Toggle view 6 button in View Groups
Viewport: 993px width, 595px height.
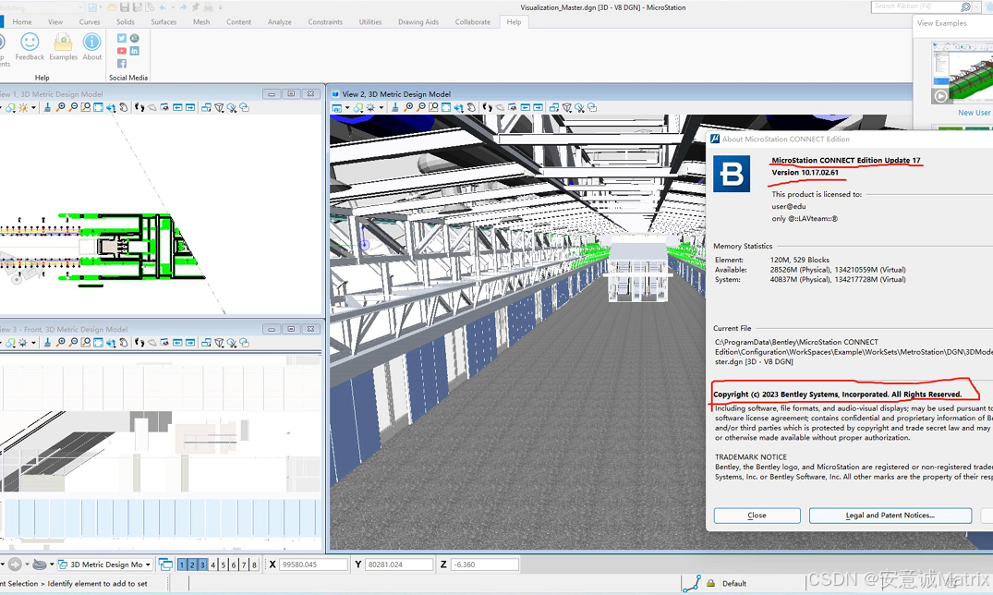coord(234,565)
